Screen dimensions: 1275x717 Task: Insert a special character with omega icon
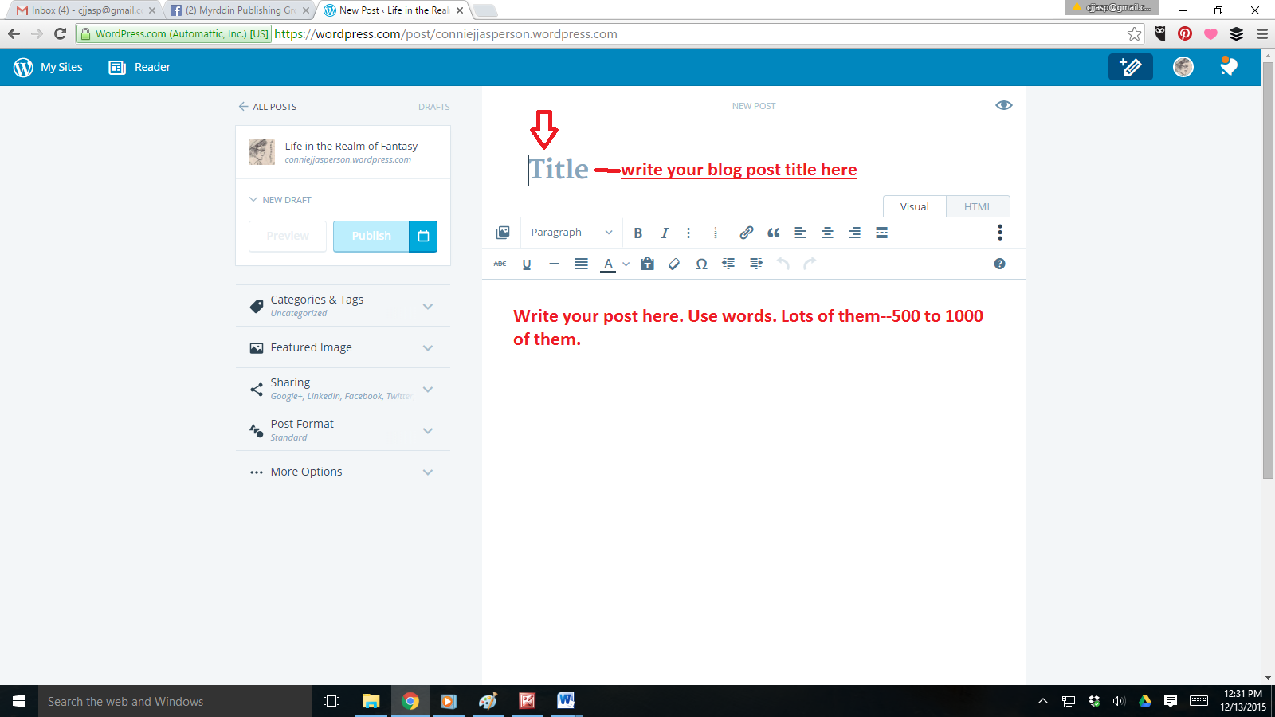[701, 264]
